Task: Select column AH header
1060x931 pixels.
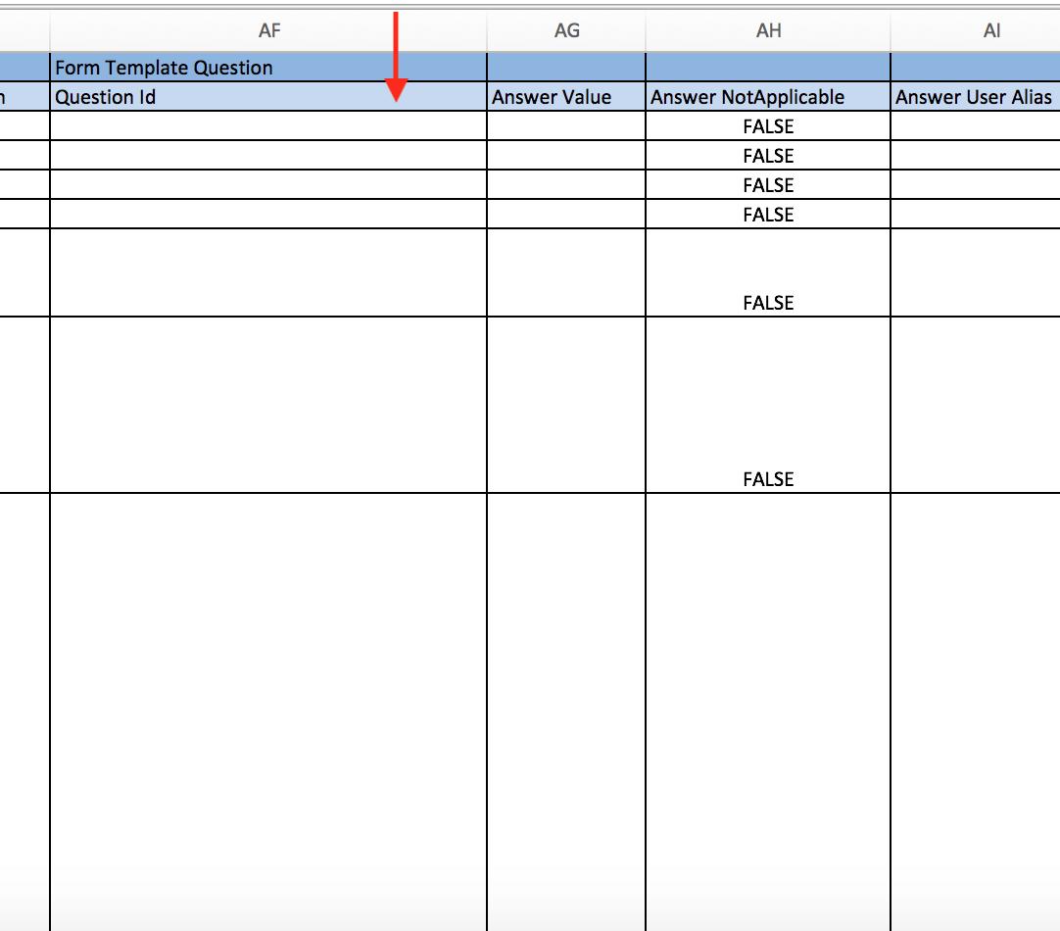Action: pyautogui.click(x=768, y=30)
